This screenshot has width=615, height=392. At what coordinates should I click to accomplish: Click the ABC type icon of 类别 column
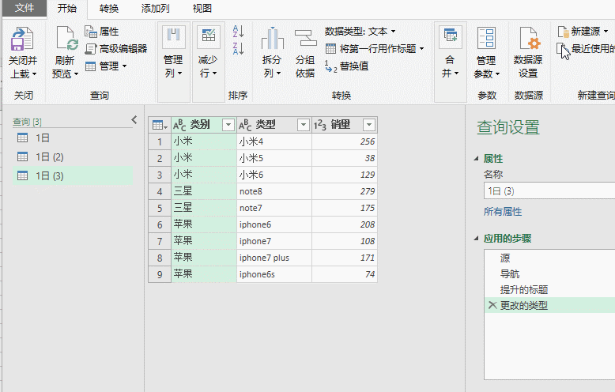tap(179, 125)
